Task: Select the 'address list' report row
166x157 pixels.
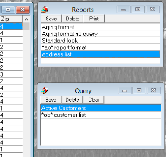Action: pyautogui.click(x=100, y=54)
